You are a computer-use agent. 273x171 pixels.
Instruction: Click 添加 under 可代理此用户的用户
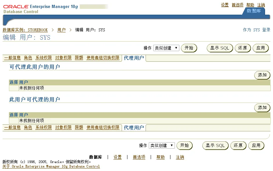[x=262, y=75]
